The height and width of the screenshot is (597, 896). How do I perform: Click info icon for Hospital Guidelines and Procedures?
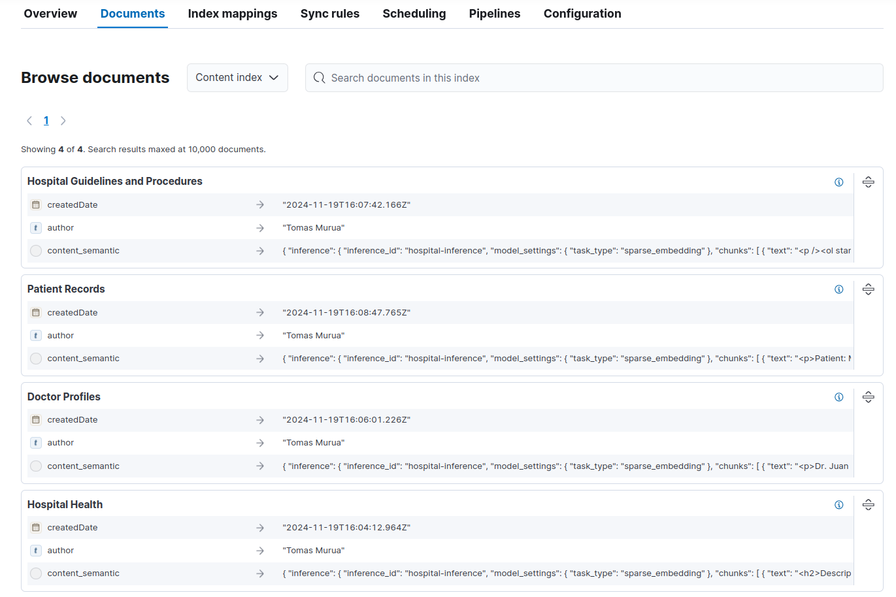[x=838, y=182]
